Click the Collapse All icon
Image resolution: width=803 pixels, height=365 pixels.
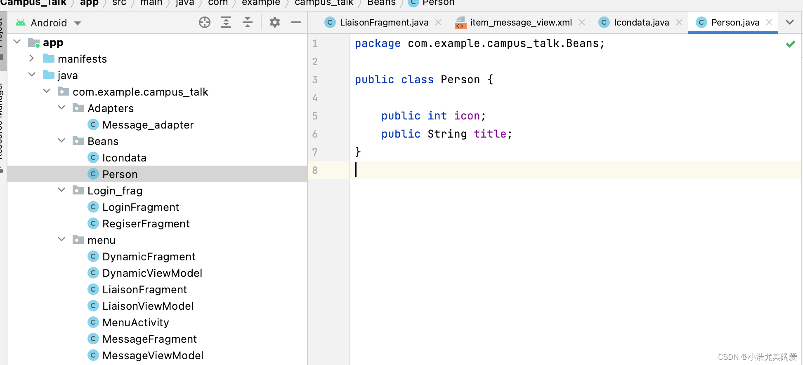(248, 22)
